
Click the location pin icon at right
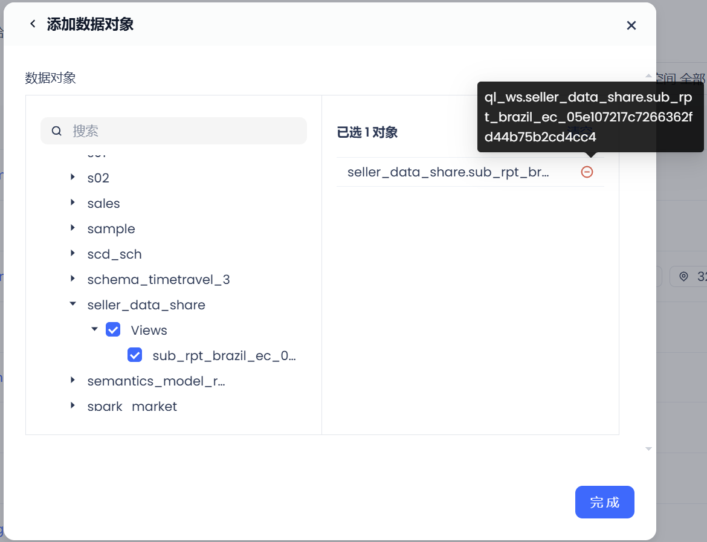pyautogui.click(x=683, y=277)
